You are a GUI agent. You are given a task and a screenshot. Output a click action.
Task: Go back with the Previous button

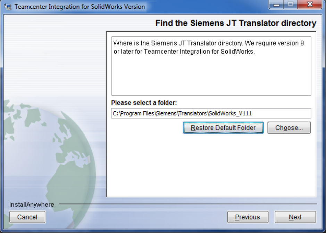247,217
